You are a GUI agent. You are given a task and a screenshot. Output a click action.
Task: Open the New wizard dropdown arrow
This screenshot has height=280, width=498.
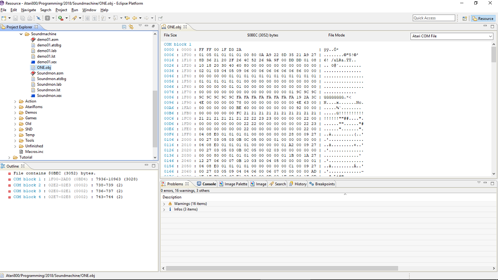coord(9,18)
